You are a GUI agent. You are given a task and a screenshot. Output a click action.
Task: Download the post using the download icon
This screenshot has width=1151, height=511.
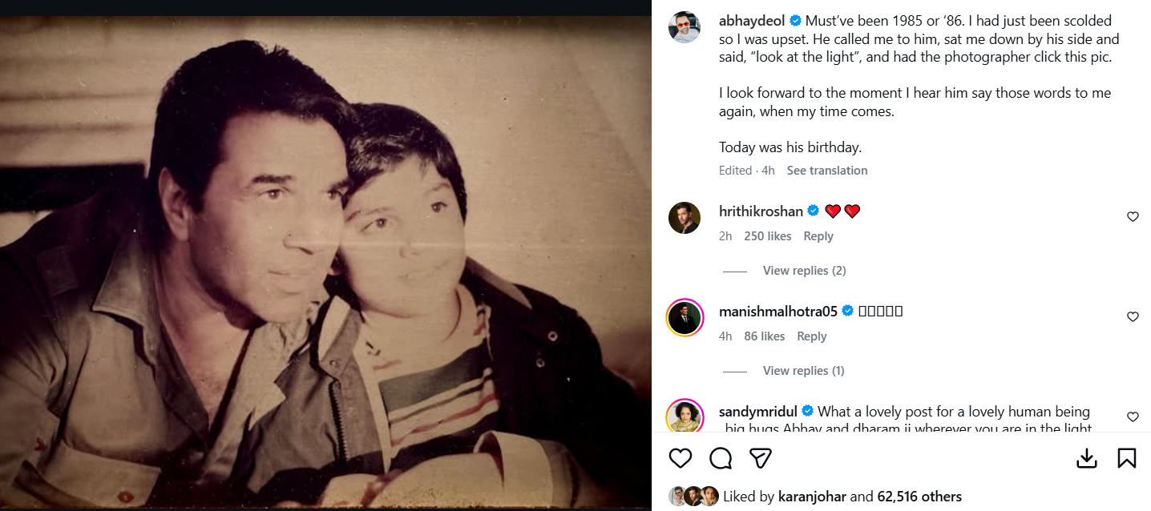click(x=1086, y=457)
